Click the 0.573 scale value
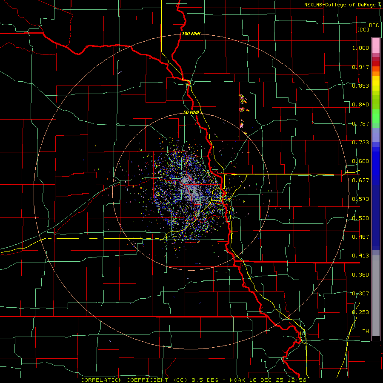The width and height of the screenshot is (383, 383). tap(360, 199)
